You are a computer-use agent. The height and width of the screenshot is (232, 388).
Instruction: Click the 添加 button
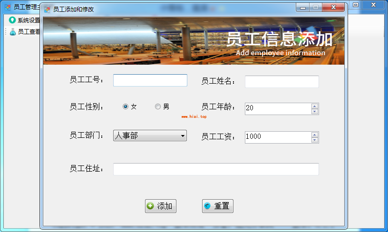161,206
